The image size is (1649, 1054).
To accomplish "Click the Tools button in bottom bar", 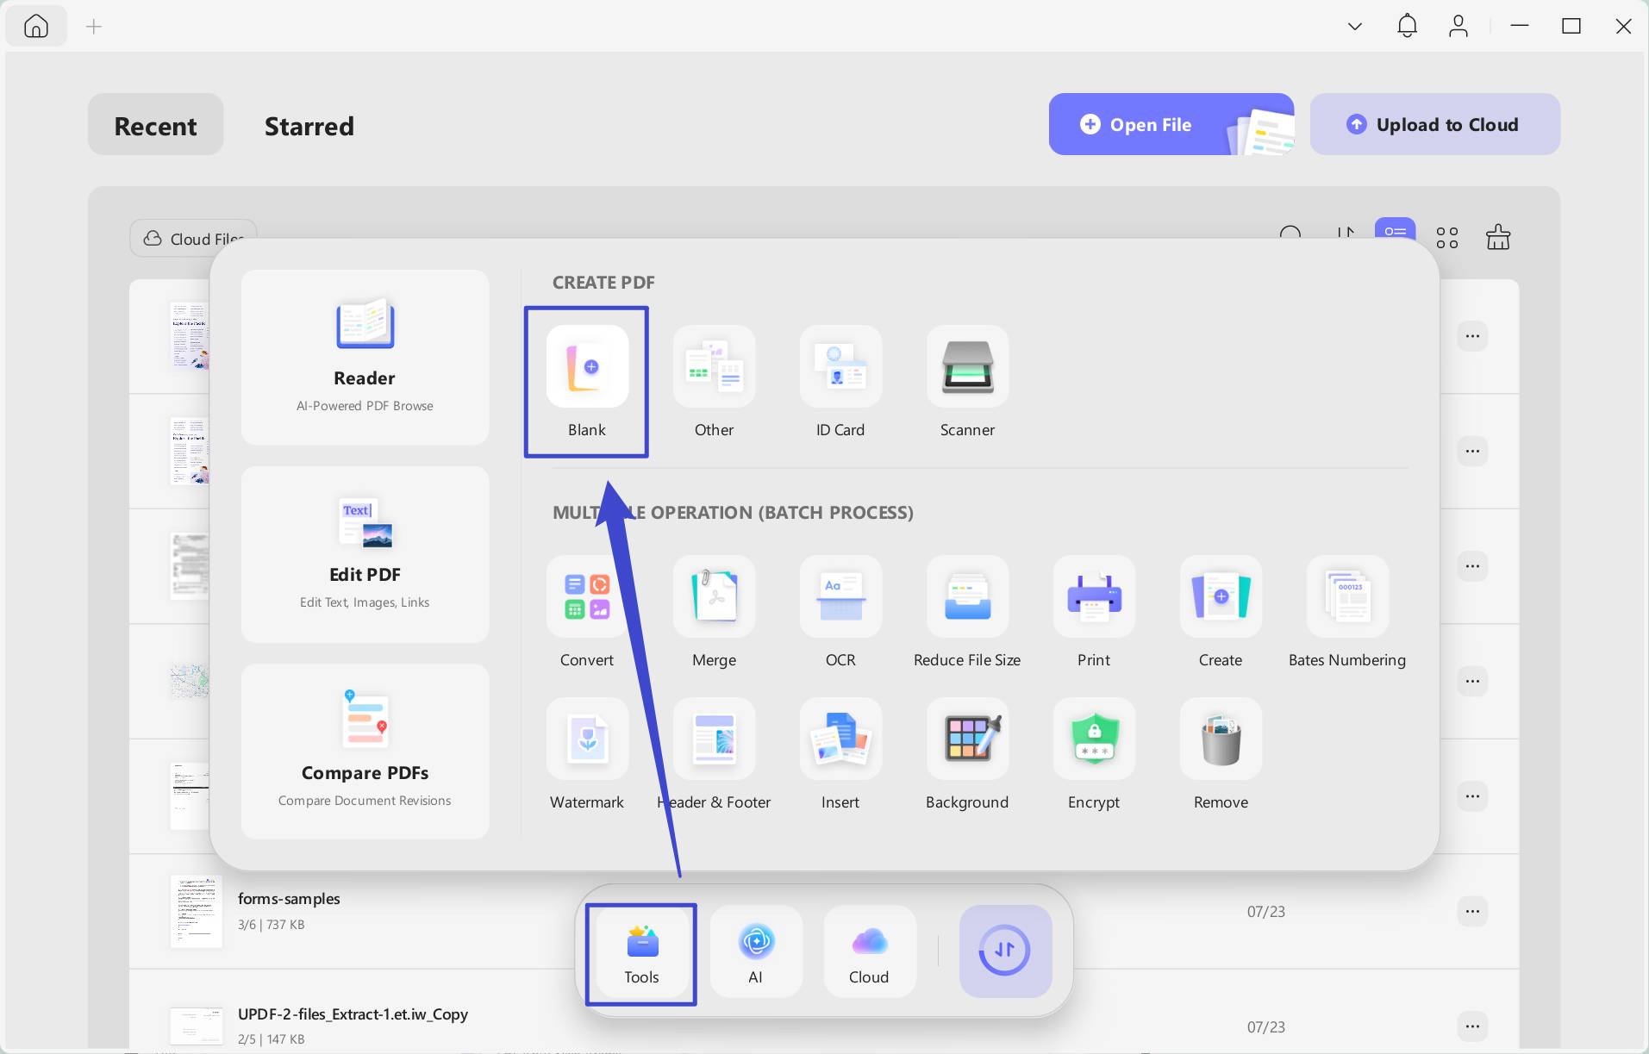I will [641, 952].
